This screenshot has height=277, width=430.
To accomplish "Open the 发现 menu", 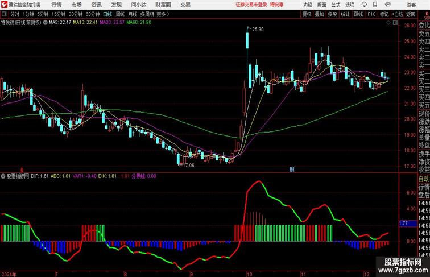I will pos(116,5).
